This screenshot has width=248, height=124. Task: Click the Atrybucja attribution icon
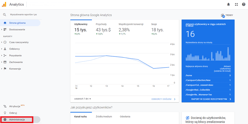click(5, 106)
